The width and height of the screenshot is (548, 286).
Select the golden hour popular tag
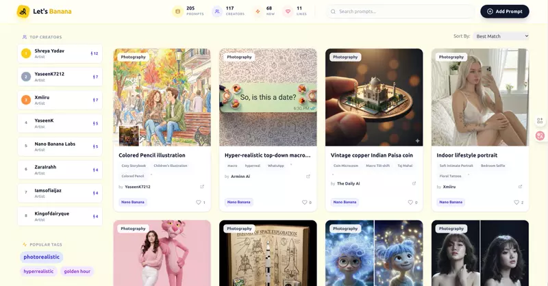[77, 272]
